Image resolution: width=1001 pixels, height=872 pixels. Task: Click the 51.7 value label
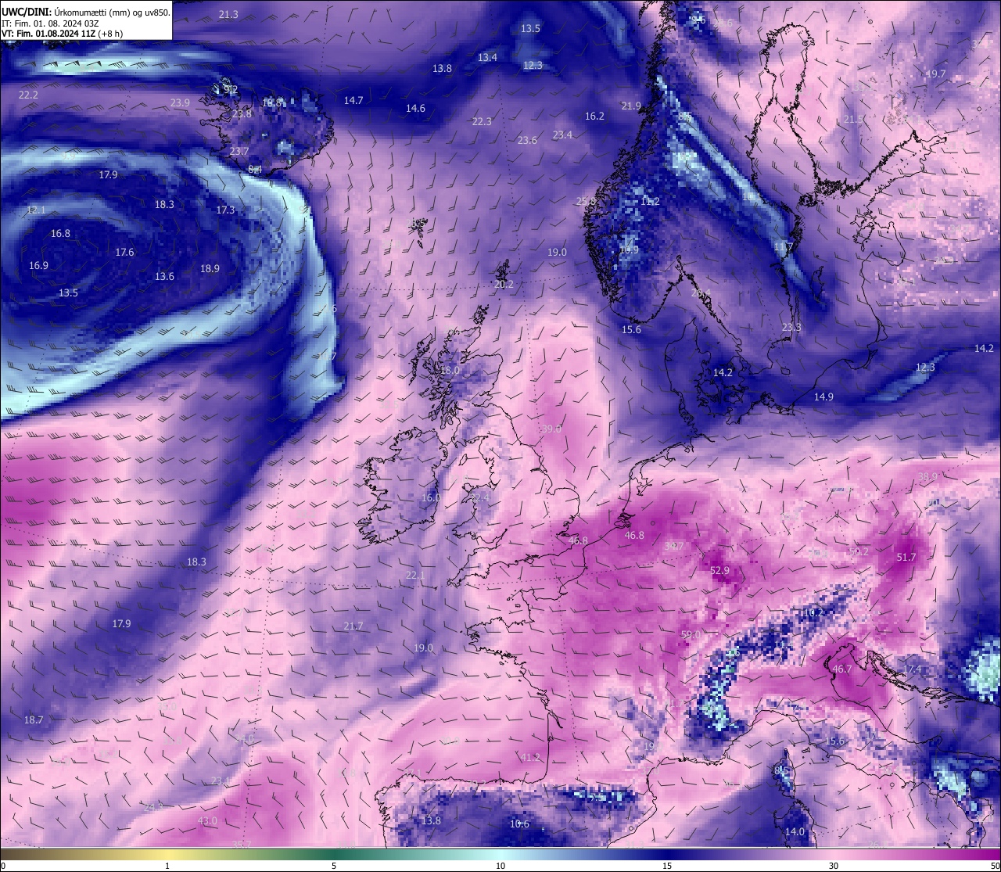click(906, 558)
